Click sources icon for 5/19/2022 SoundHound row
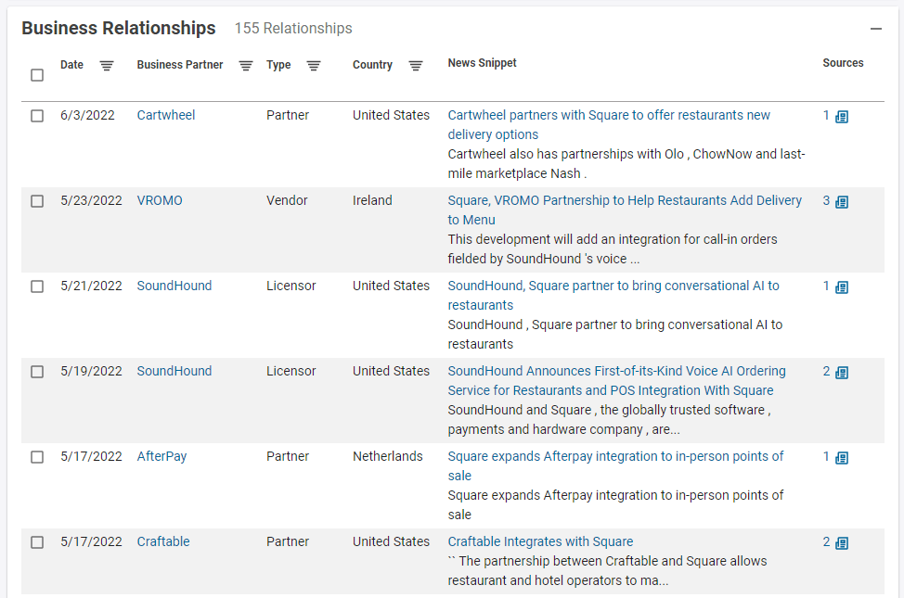Screen dimensions: 904x598 (842, 373)
